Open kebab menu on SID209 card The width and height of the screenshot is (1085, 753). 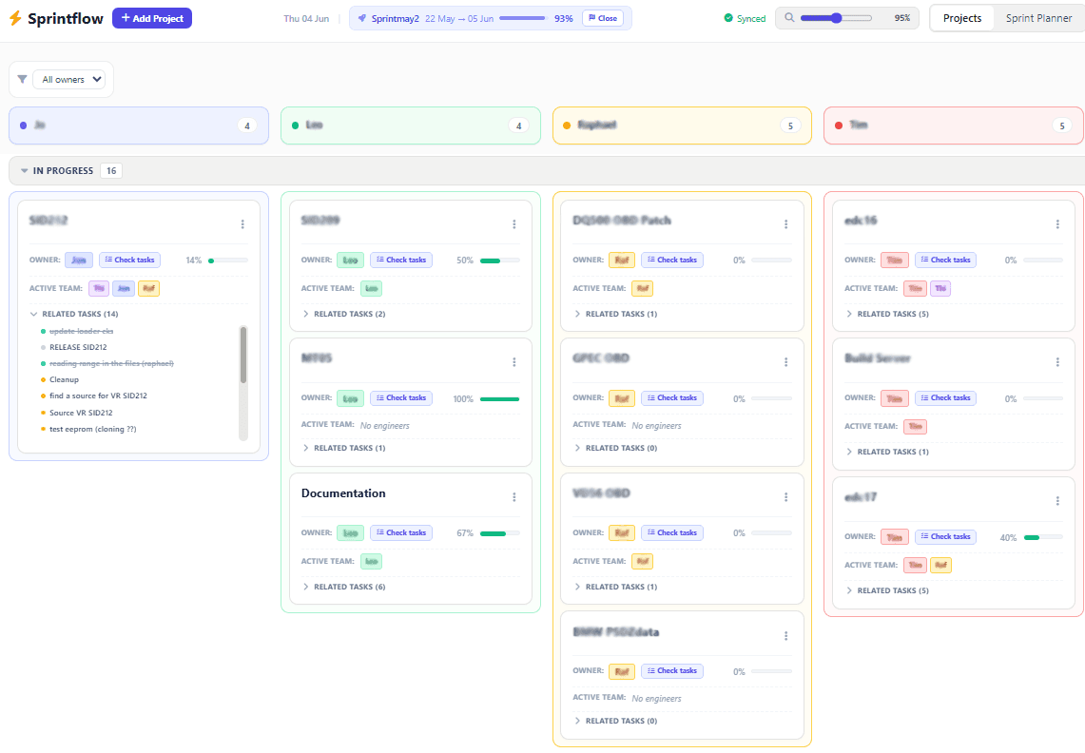pos(514,224)
